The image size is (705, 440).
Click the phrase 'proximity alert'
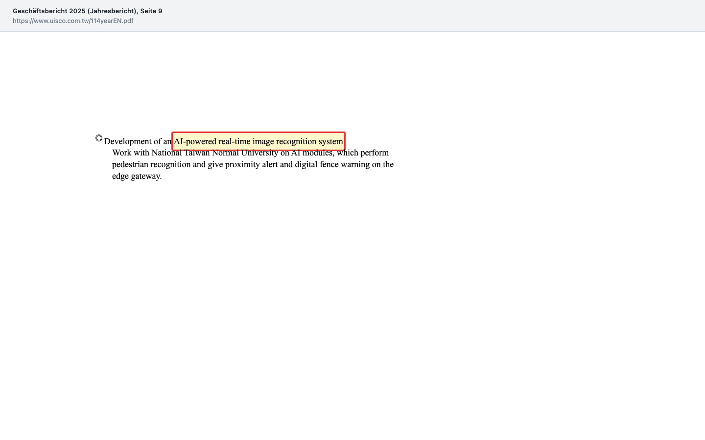tap(251, 164)
